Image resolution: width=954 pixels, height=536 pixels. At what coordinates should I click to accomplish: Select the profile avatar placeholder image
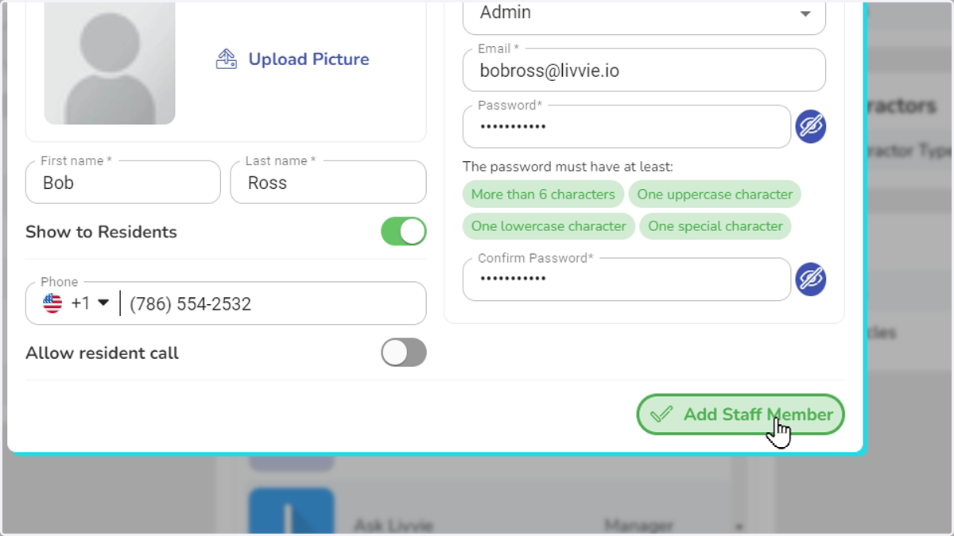click(110, 62)
